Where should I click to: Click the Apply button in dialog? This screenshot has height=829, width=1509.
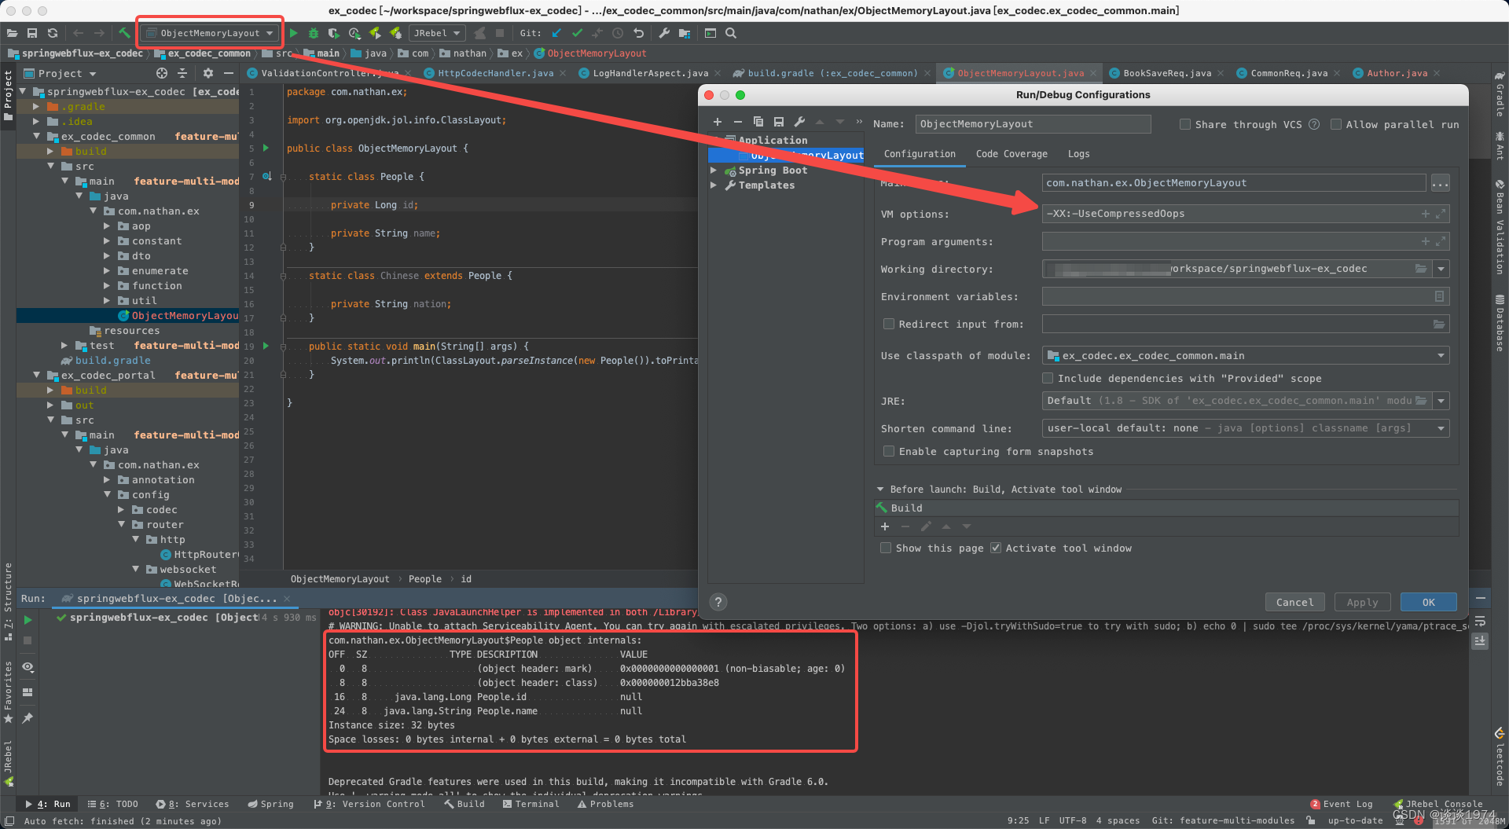click(1362, 602)
